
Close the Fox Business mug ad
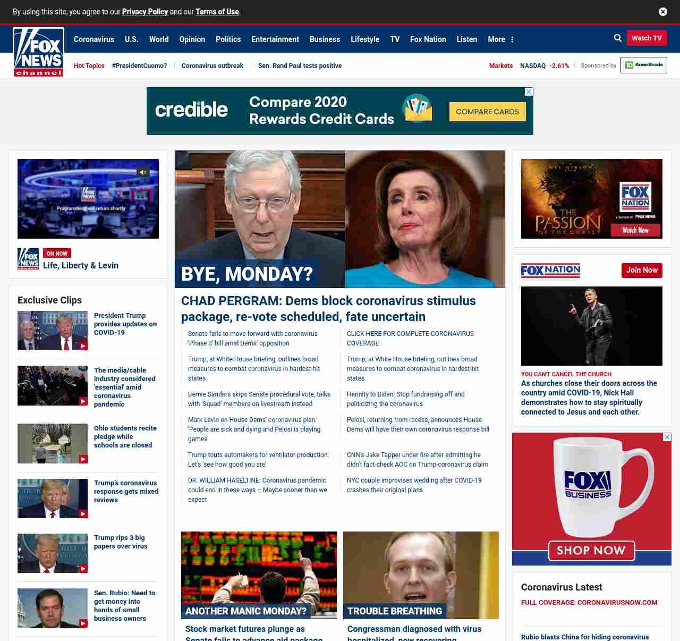tap(667, 437)
